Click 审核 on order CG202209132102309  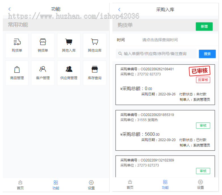(x=203, y=171)
